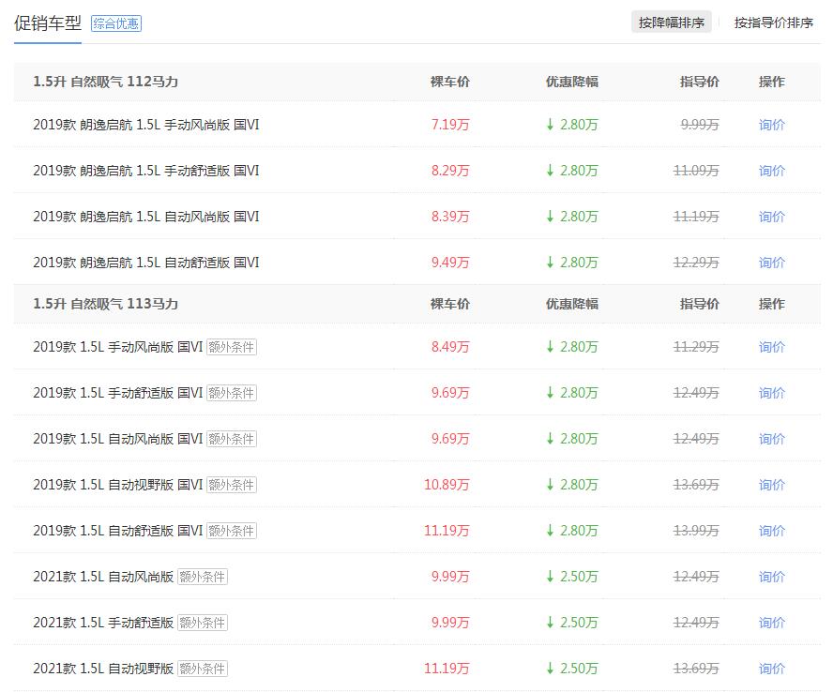Screen dimensions: 833x692
Task: Open 2019款 1.5L 自动舒适版 国VI model
Action: point(118,531)
